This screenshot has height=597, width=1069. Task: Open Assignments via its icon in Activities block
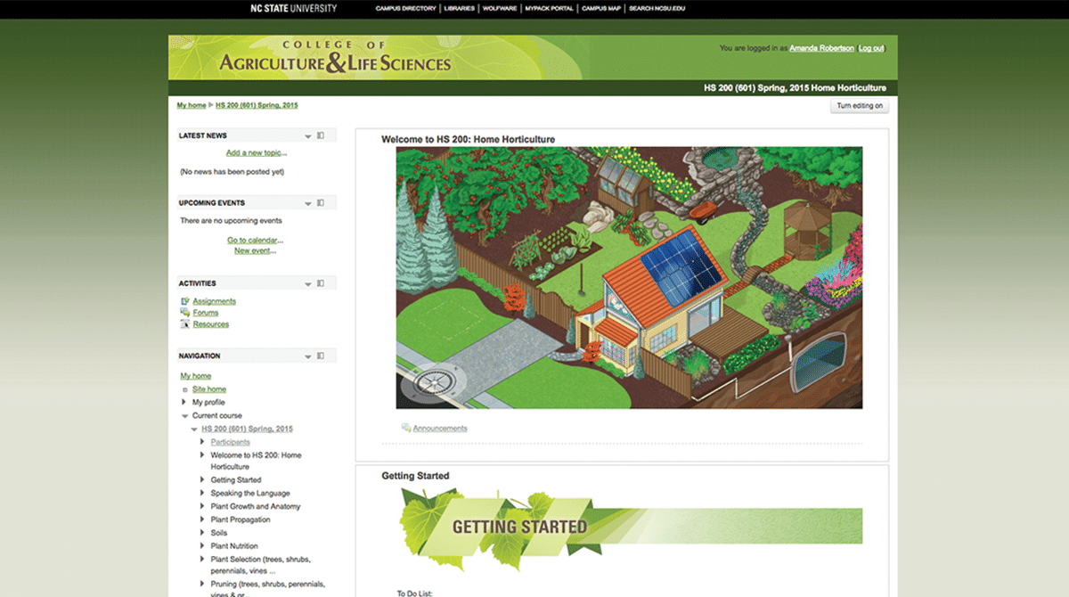(x=184, y=301)
